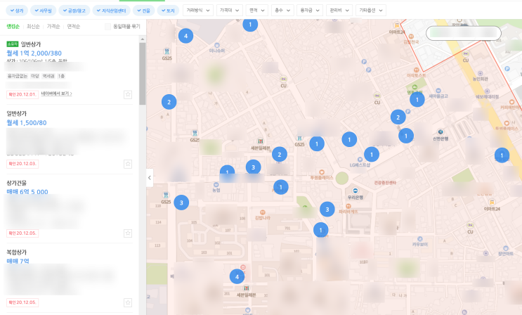Image resolution: width=522 pixels, height=315 pixels.
Task: Click the 이삭토스트 map icon
Action: 416,70
